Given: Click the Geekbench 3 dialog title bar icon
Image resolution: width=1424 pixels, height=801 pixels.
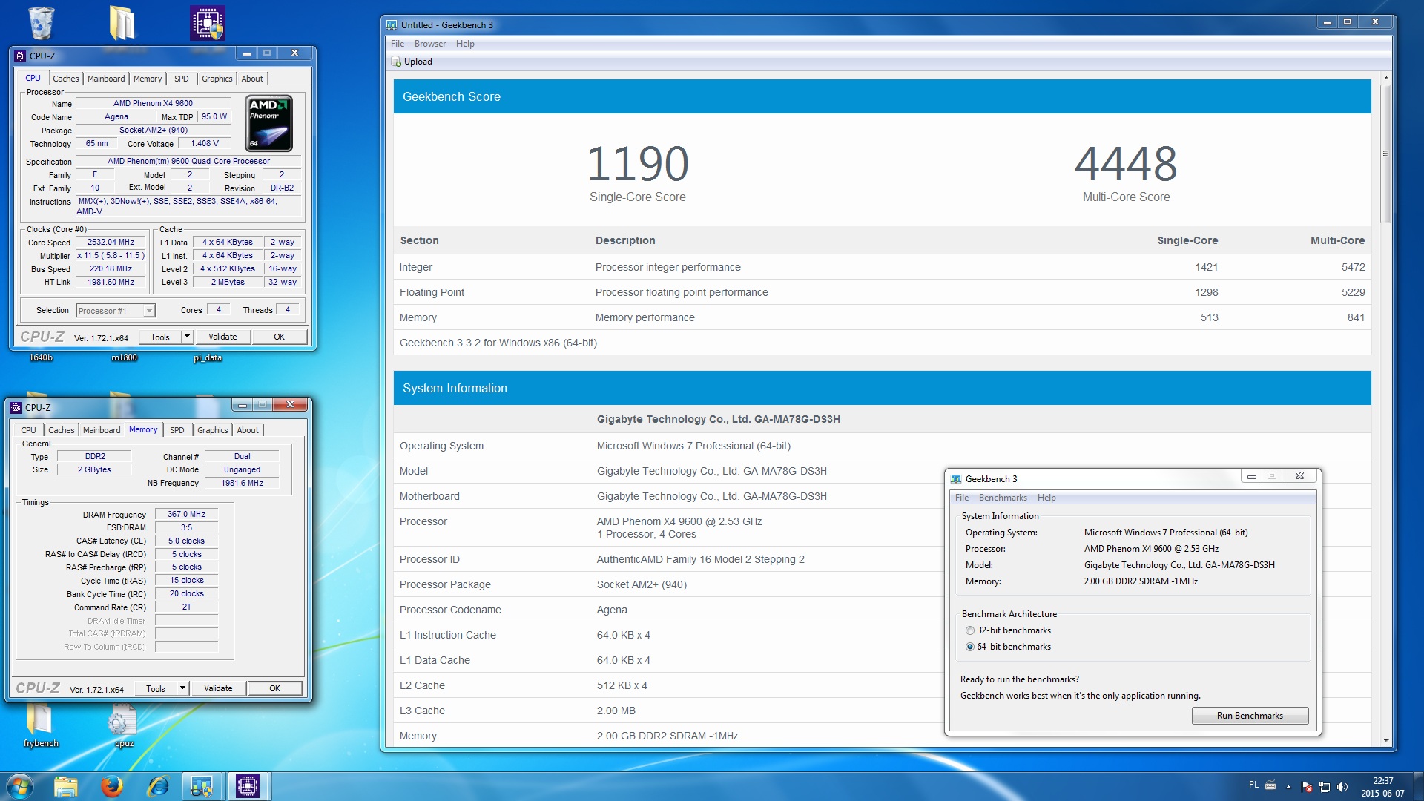Looking at the screenshot, I should coord(956,479).
